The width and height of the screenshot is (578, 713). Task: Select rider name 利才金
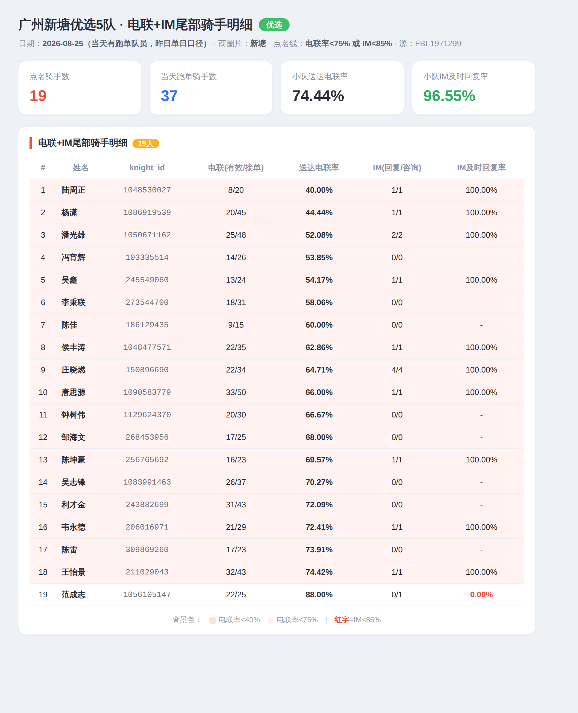tap(73, 505)
